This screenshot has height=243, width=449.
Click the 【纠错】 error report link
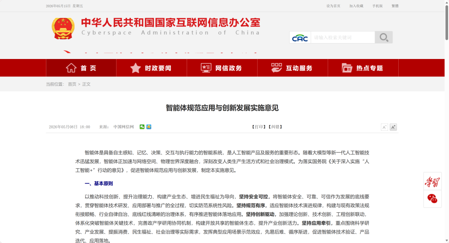pos(276,127)
